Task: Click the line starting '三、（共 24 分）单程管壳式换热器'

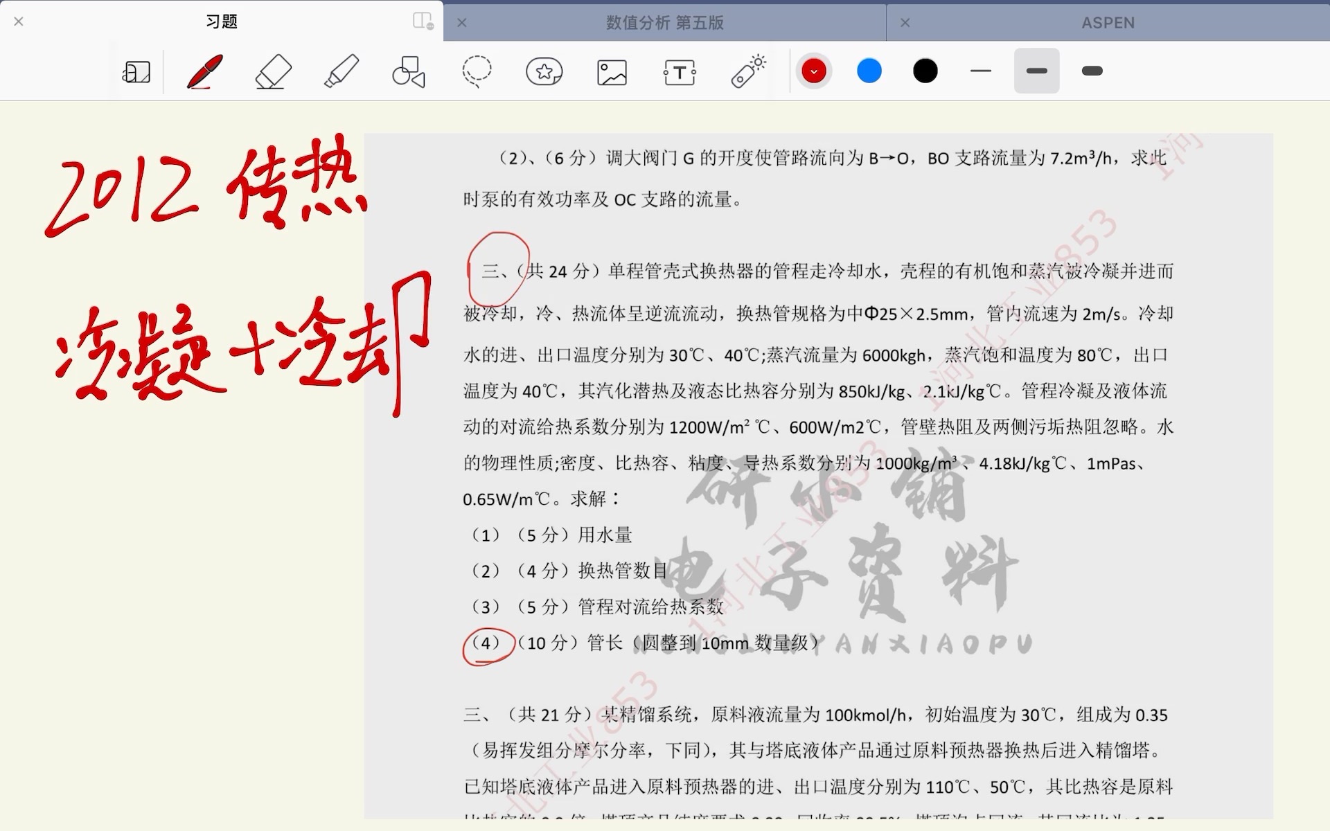Action: 827,271
